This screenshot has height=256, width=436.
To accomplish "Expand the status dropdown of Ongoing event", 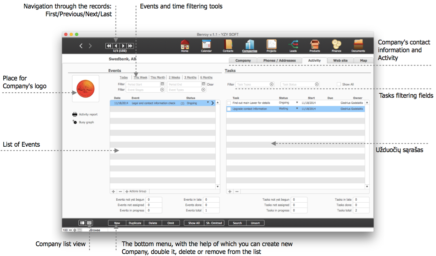I will tap(208, 103).
